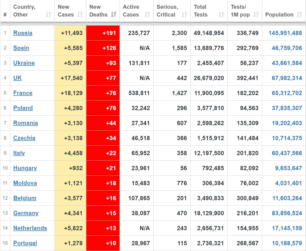Sort by Country, Other column arrows

[49, 15]
